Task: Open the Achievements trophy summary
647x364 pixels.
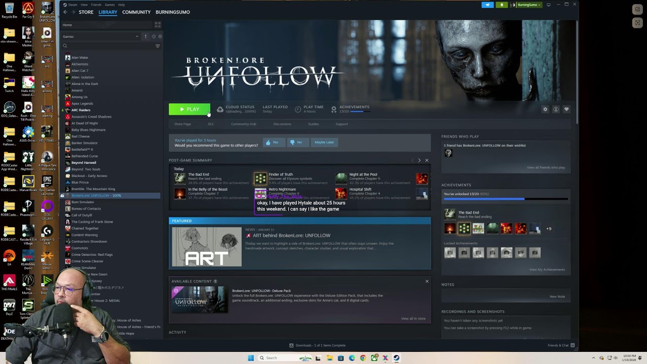Action: pos(350,109)
